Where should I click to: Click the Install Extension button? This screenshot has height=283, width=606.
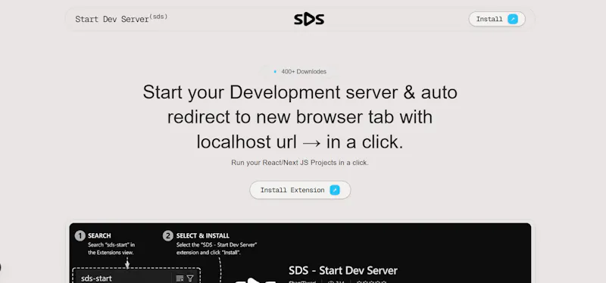pyautogui.click(x=300, y=190)
